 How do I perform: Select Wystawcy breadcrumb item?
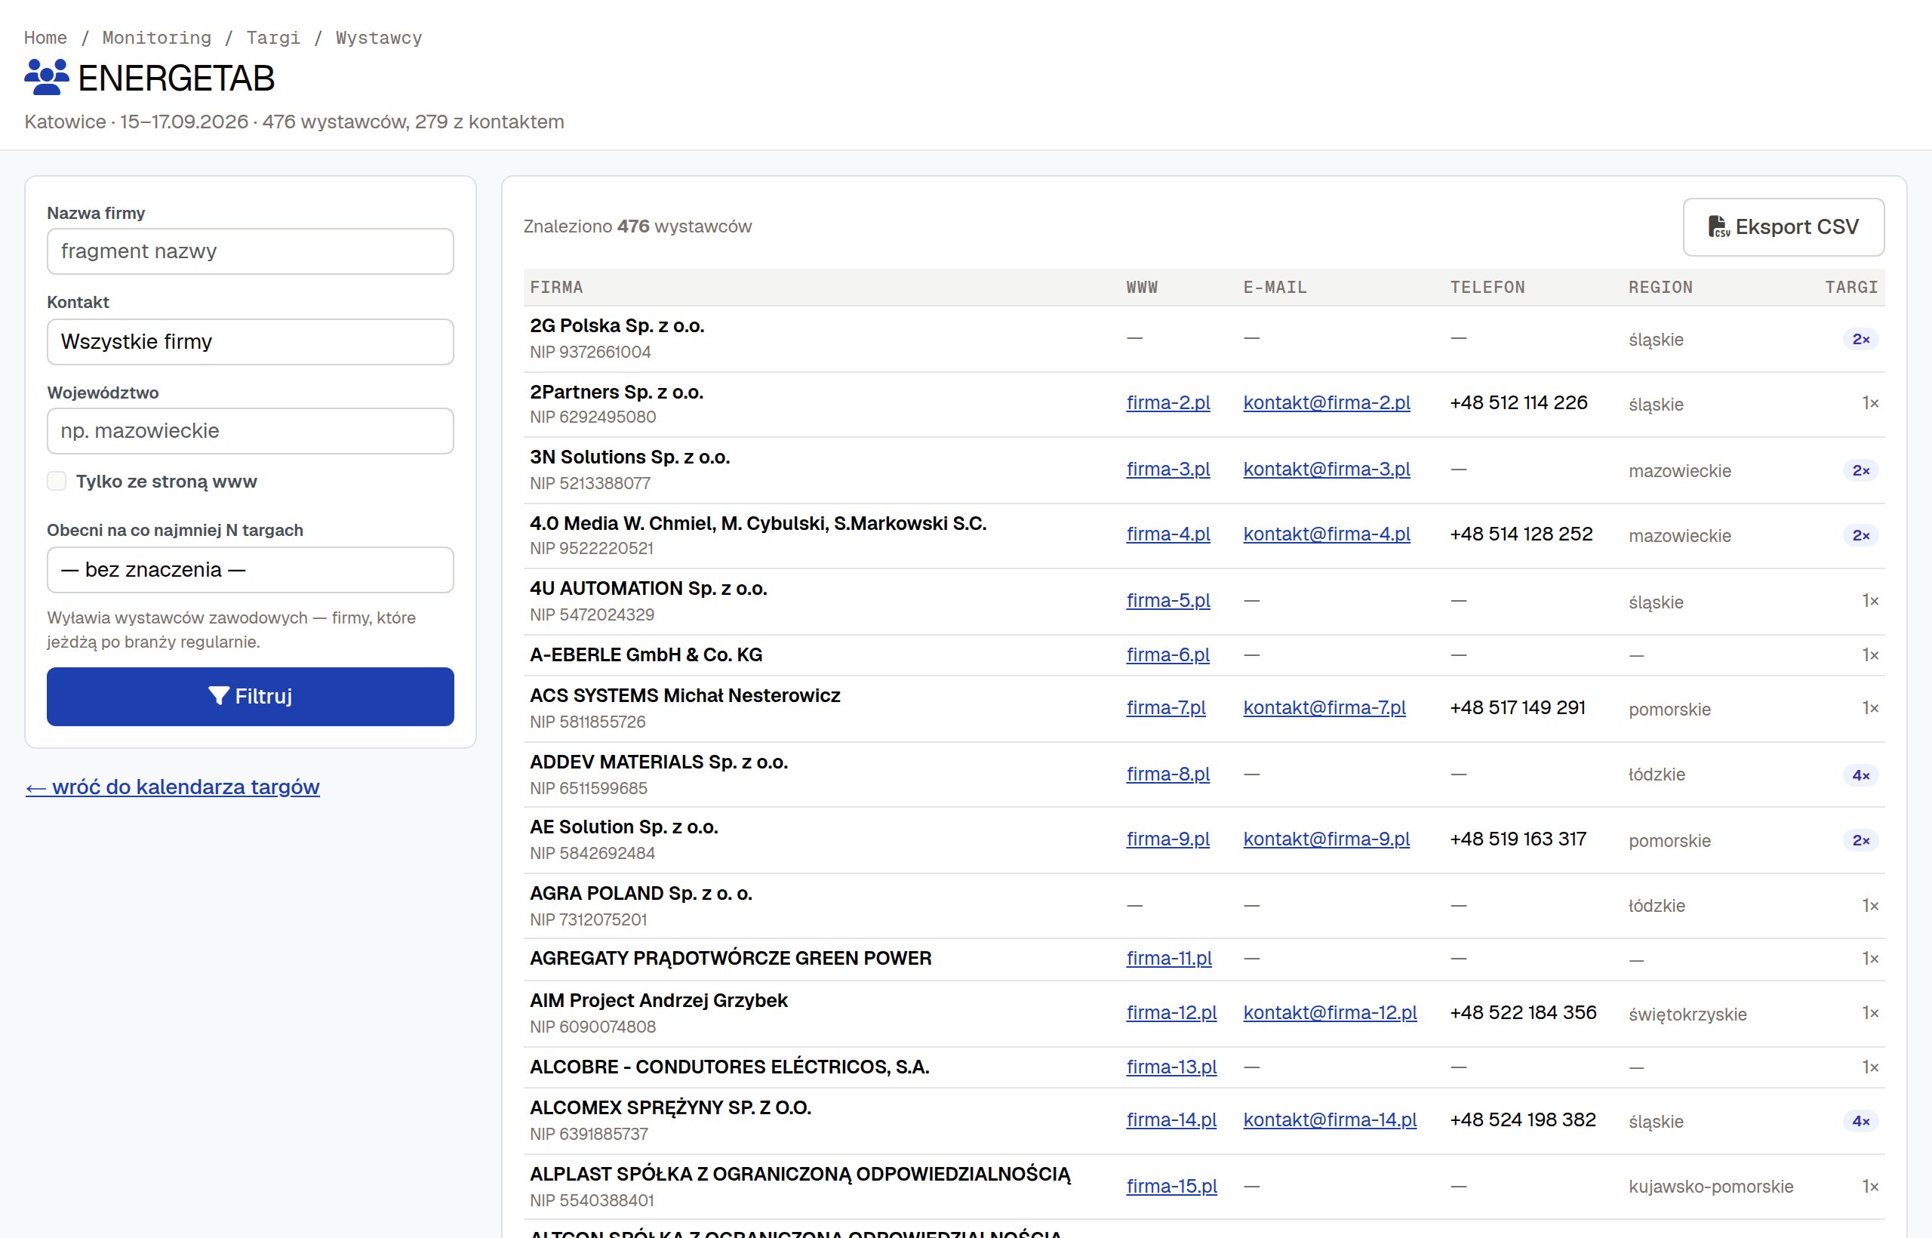pyautogui.click(x=379, y=38)
